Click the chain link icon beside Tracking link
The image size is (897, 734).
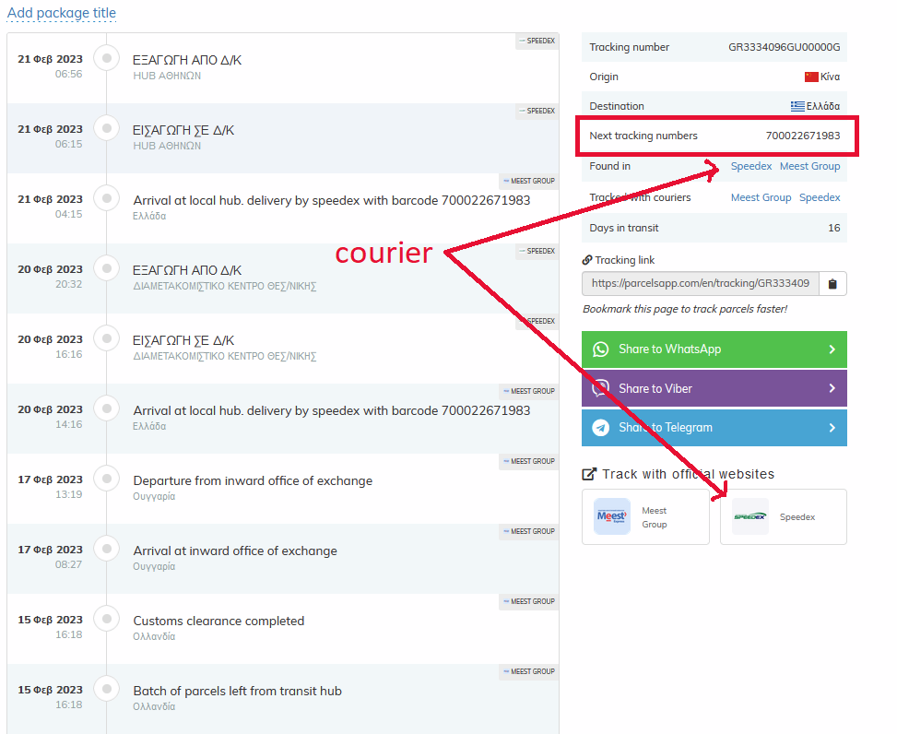click(x=587, y=260)
